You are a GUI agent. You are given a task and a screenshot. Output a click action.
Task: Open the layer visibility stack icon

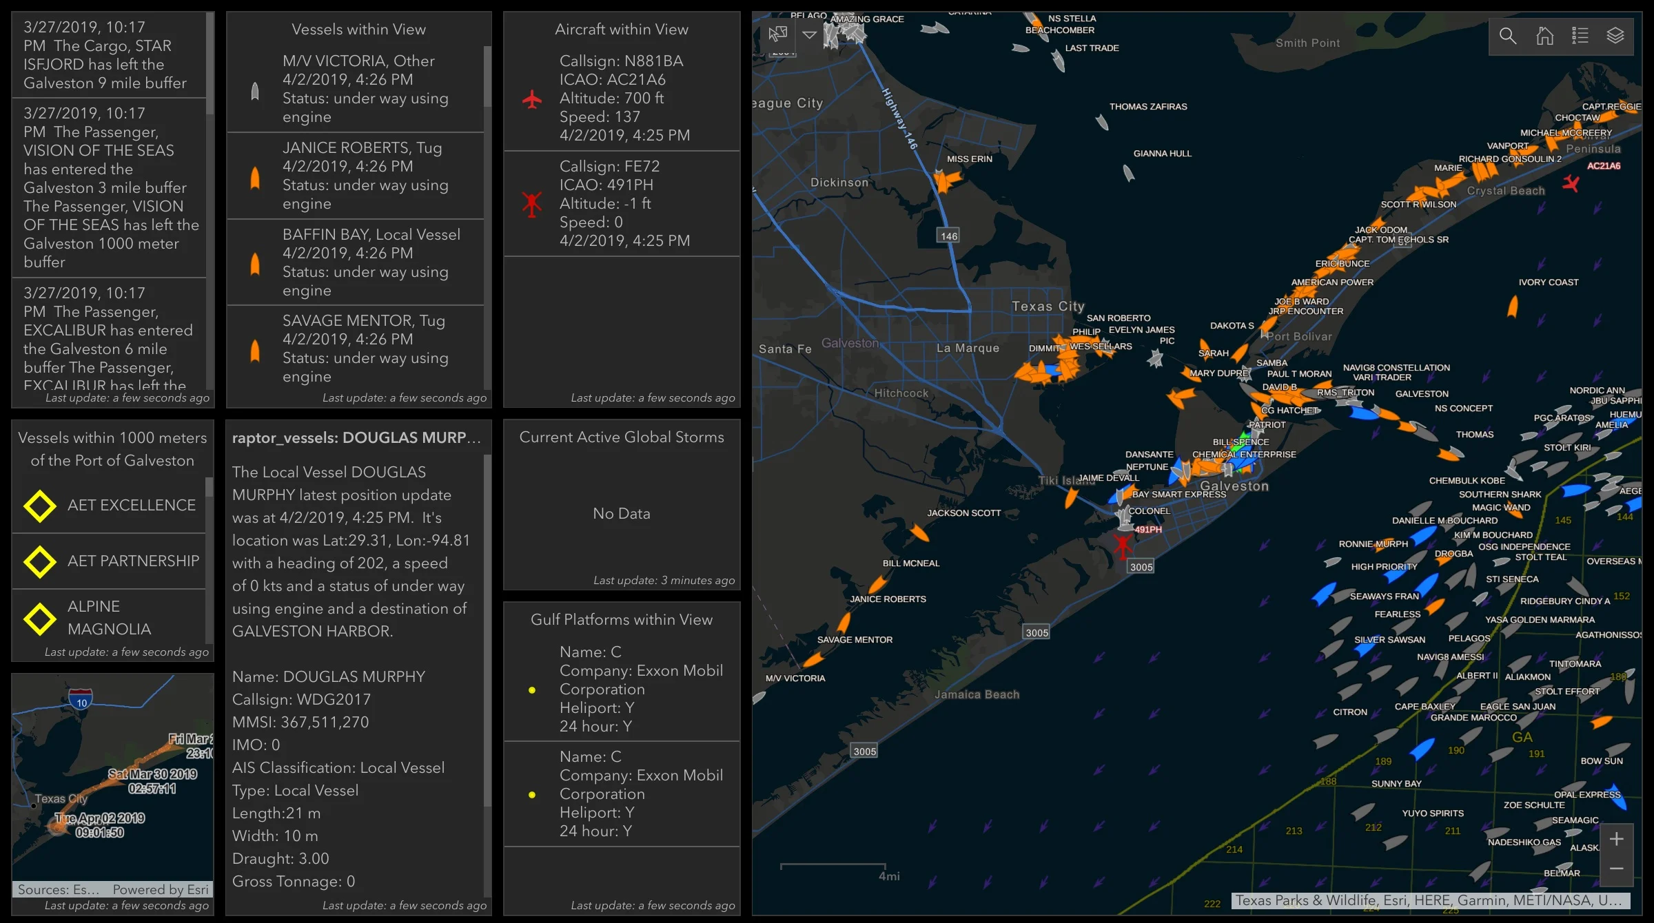click(1615, 36)
